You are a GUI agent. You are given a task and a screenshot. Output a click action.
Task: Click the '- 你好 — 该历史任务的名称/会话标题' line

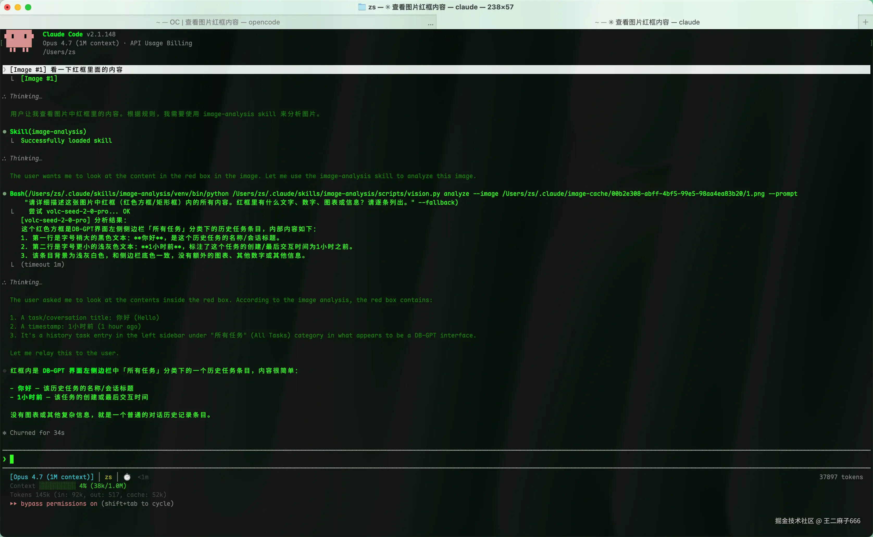click(72, 388)
